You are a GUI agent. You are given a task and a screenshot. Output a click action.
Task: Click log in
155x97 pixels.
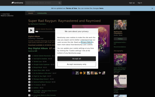coord(140,3)
